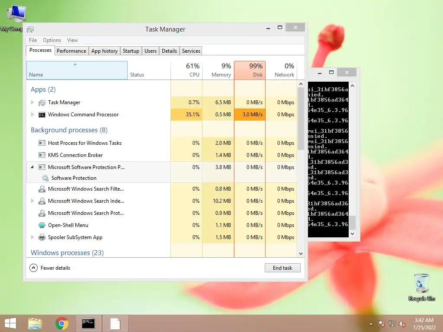Select the Processes tab
Viewport: 443px width, 332px height.
click(40, 50)
